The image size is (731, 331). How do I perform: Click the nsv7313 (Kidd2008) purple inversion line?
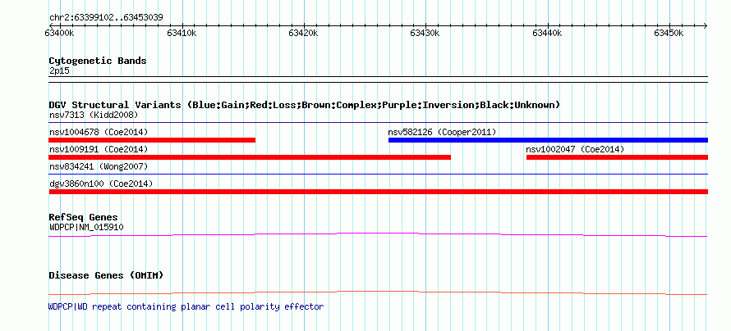pos(379,123)
